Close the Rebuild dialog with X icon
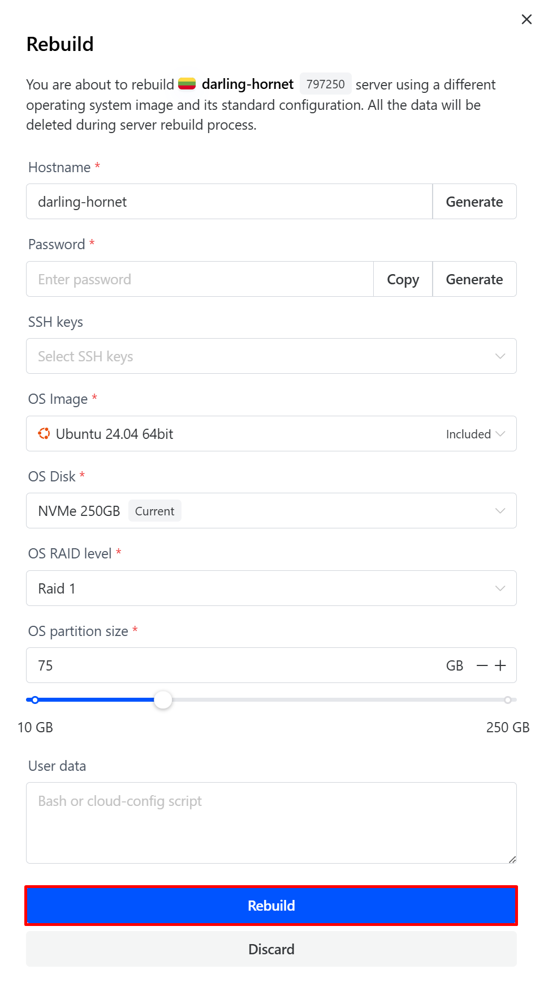Image resolution: width=544 pixels, height=986 pixels. coord(526,19)
